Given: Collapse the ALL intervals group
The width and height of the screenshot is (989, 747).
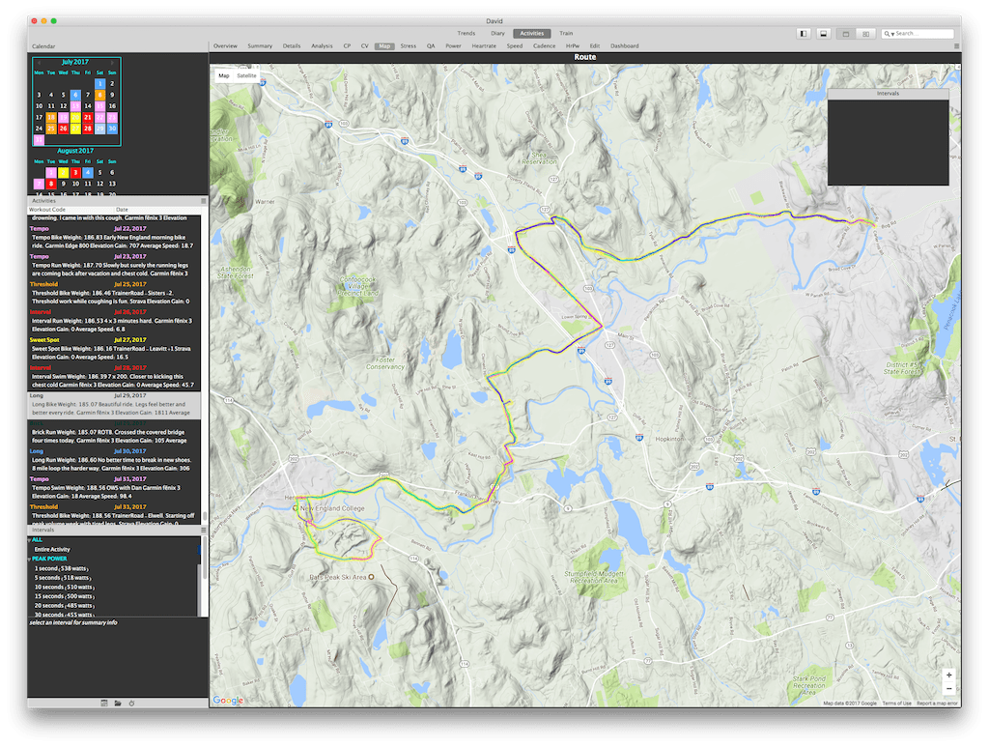Looking at the screenshot, I should [x=30, y=540].
